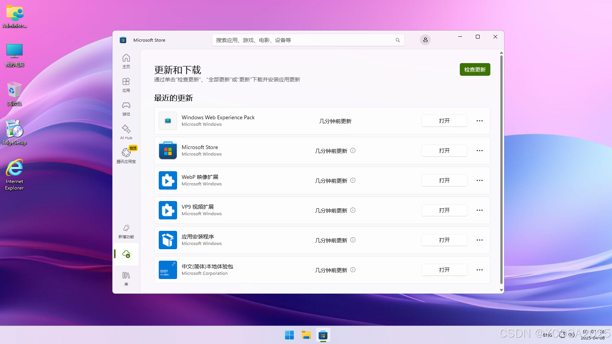Click the WebP 映像扩展 app icon

(168, 180)
